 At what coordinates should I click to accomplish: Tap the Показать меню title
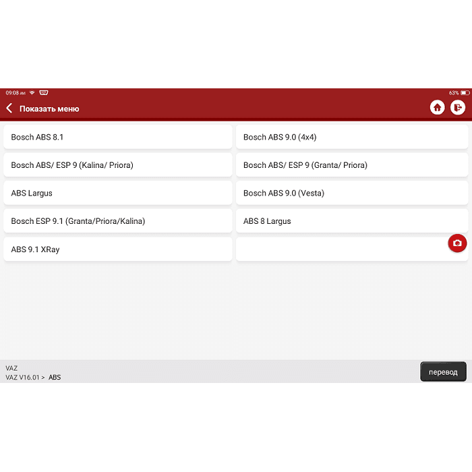[49, 109]
